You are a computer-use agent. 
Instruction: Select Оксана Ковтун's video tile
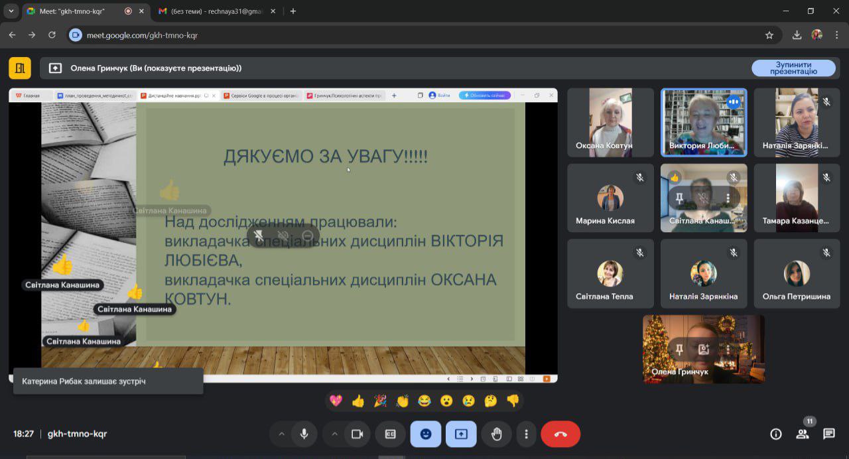610,123
